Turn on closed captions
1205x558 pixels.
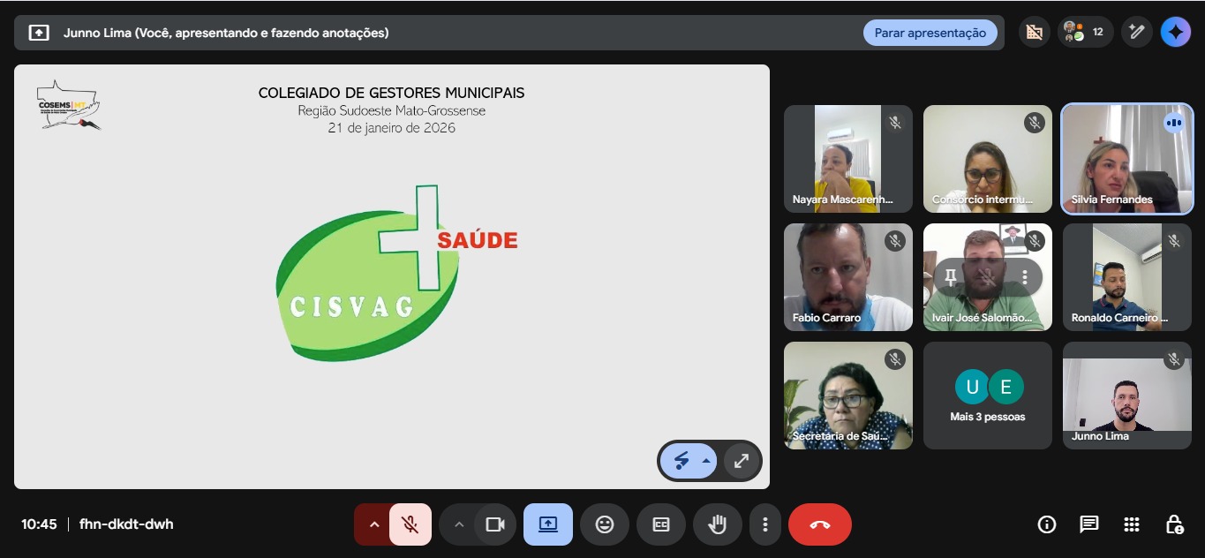661,524
